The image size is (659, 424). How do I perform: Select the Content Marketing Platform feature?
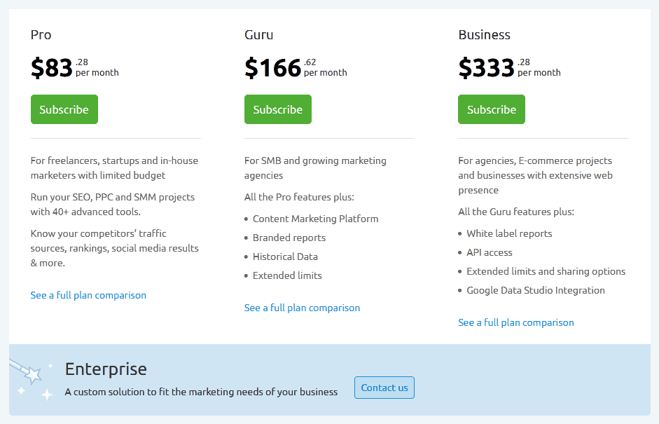(315, 219)
